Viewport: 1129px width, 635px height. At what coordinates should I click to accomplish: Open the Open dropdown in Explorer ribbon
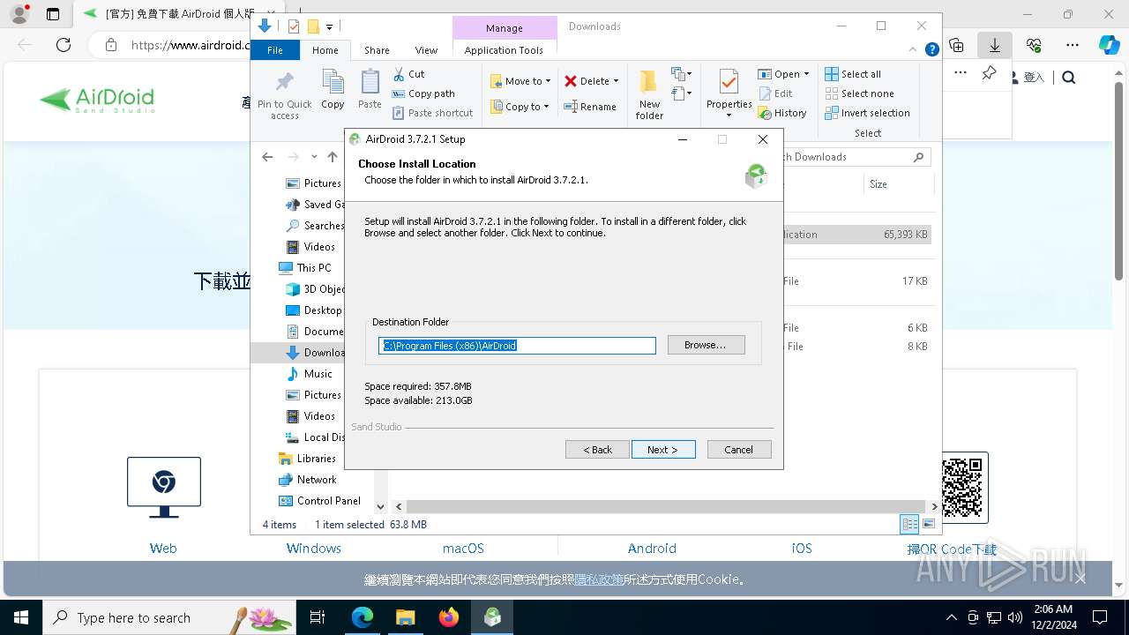[783, 74]
